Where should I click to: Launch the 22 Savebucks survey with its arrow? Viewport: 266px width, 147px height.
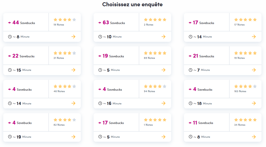tap(73, 70)
